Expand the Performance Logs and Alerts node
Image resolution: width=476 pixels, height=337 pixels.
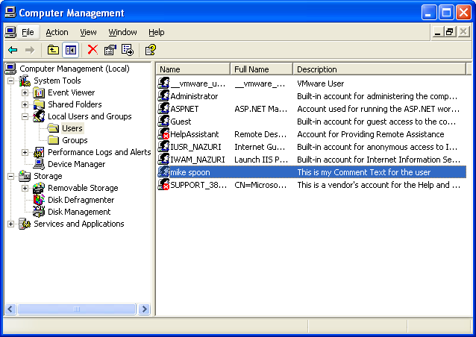click(25, 152)
